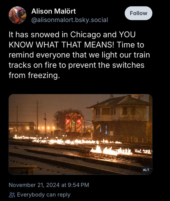Viewport: 170px width, 201px height.
Task: Open the November 21, 2024 timestamp
Action: (49, 185)
